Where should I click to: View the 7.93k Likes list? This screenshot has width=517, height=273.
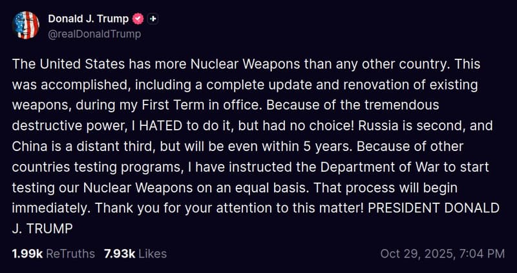(135, 254)
